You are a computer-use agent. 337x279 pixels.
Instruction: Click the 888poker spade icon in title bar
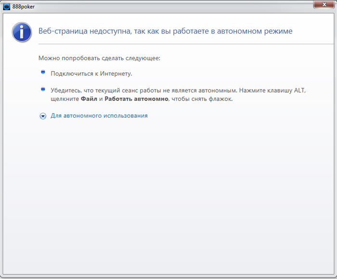pos(6,6)
